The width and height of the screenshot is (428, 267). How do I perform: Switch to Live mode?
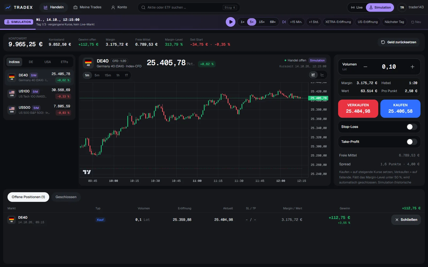point(357,7)
